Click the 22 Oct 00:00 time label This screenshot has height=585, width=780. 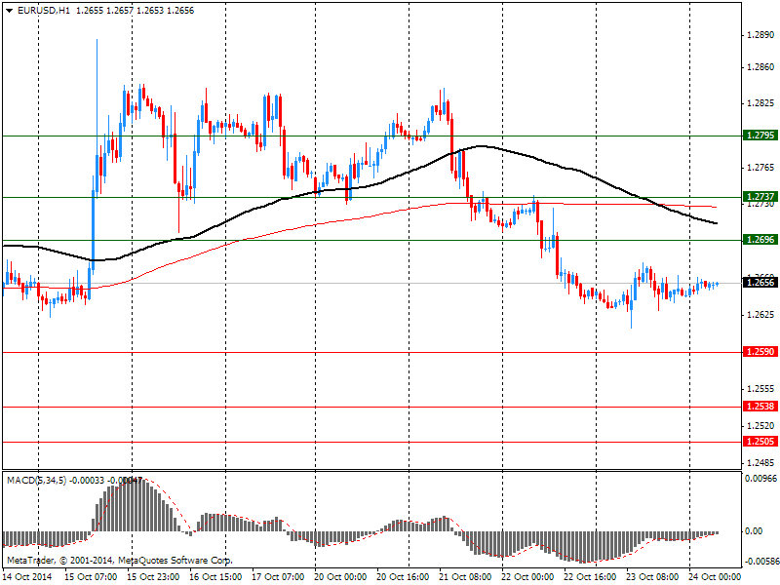pyautogui.click(x=527, y=577)
